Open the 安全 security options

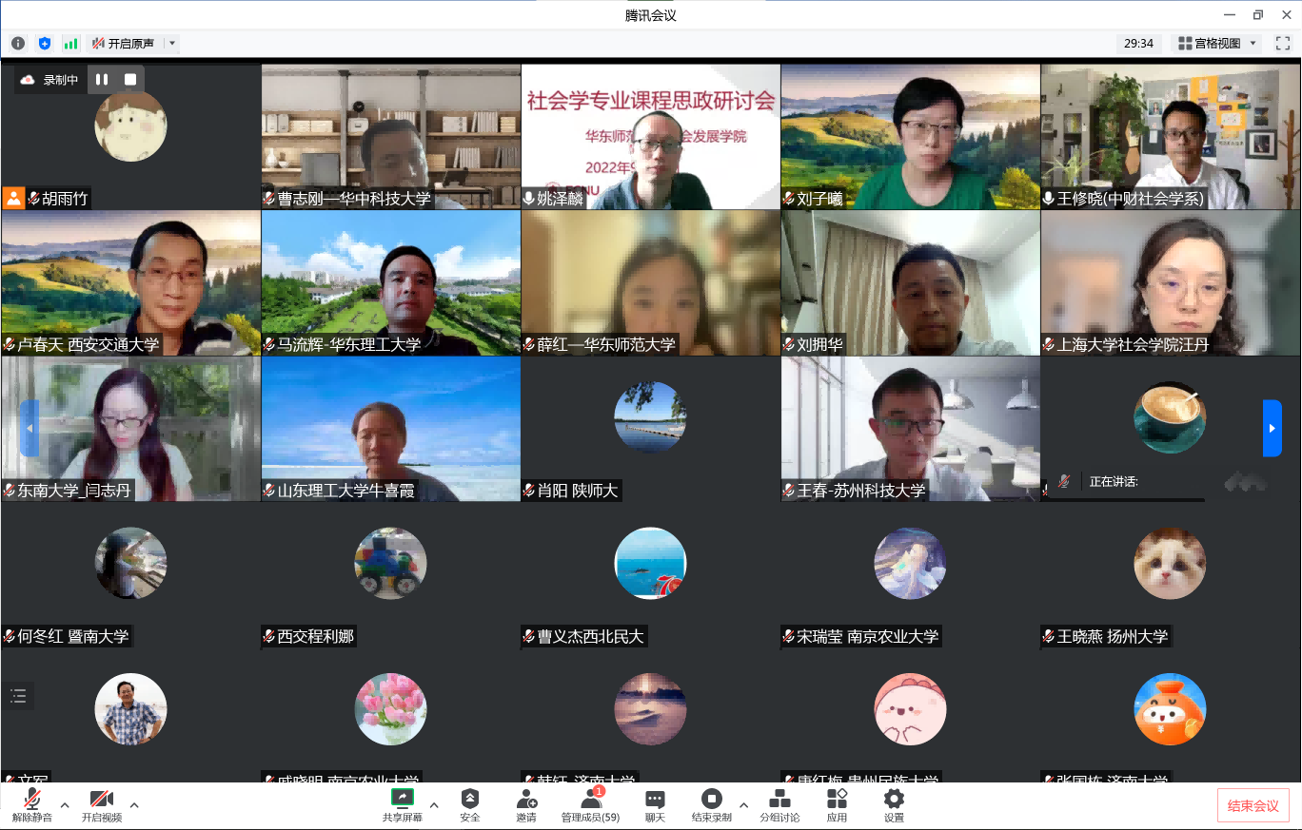pyautogui.click(x=469, y=804)
